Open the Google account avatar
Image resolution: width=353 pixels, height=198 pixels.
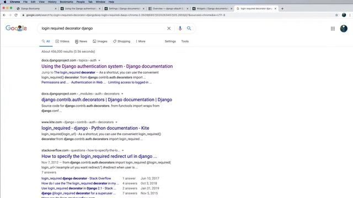point(344,29)
